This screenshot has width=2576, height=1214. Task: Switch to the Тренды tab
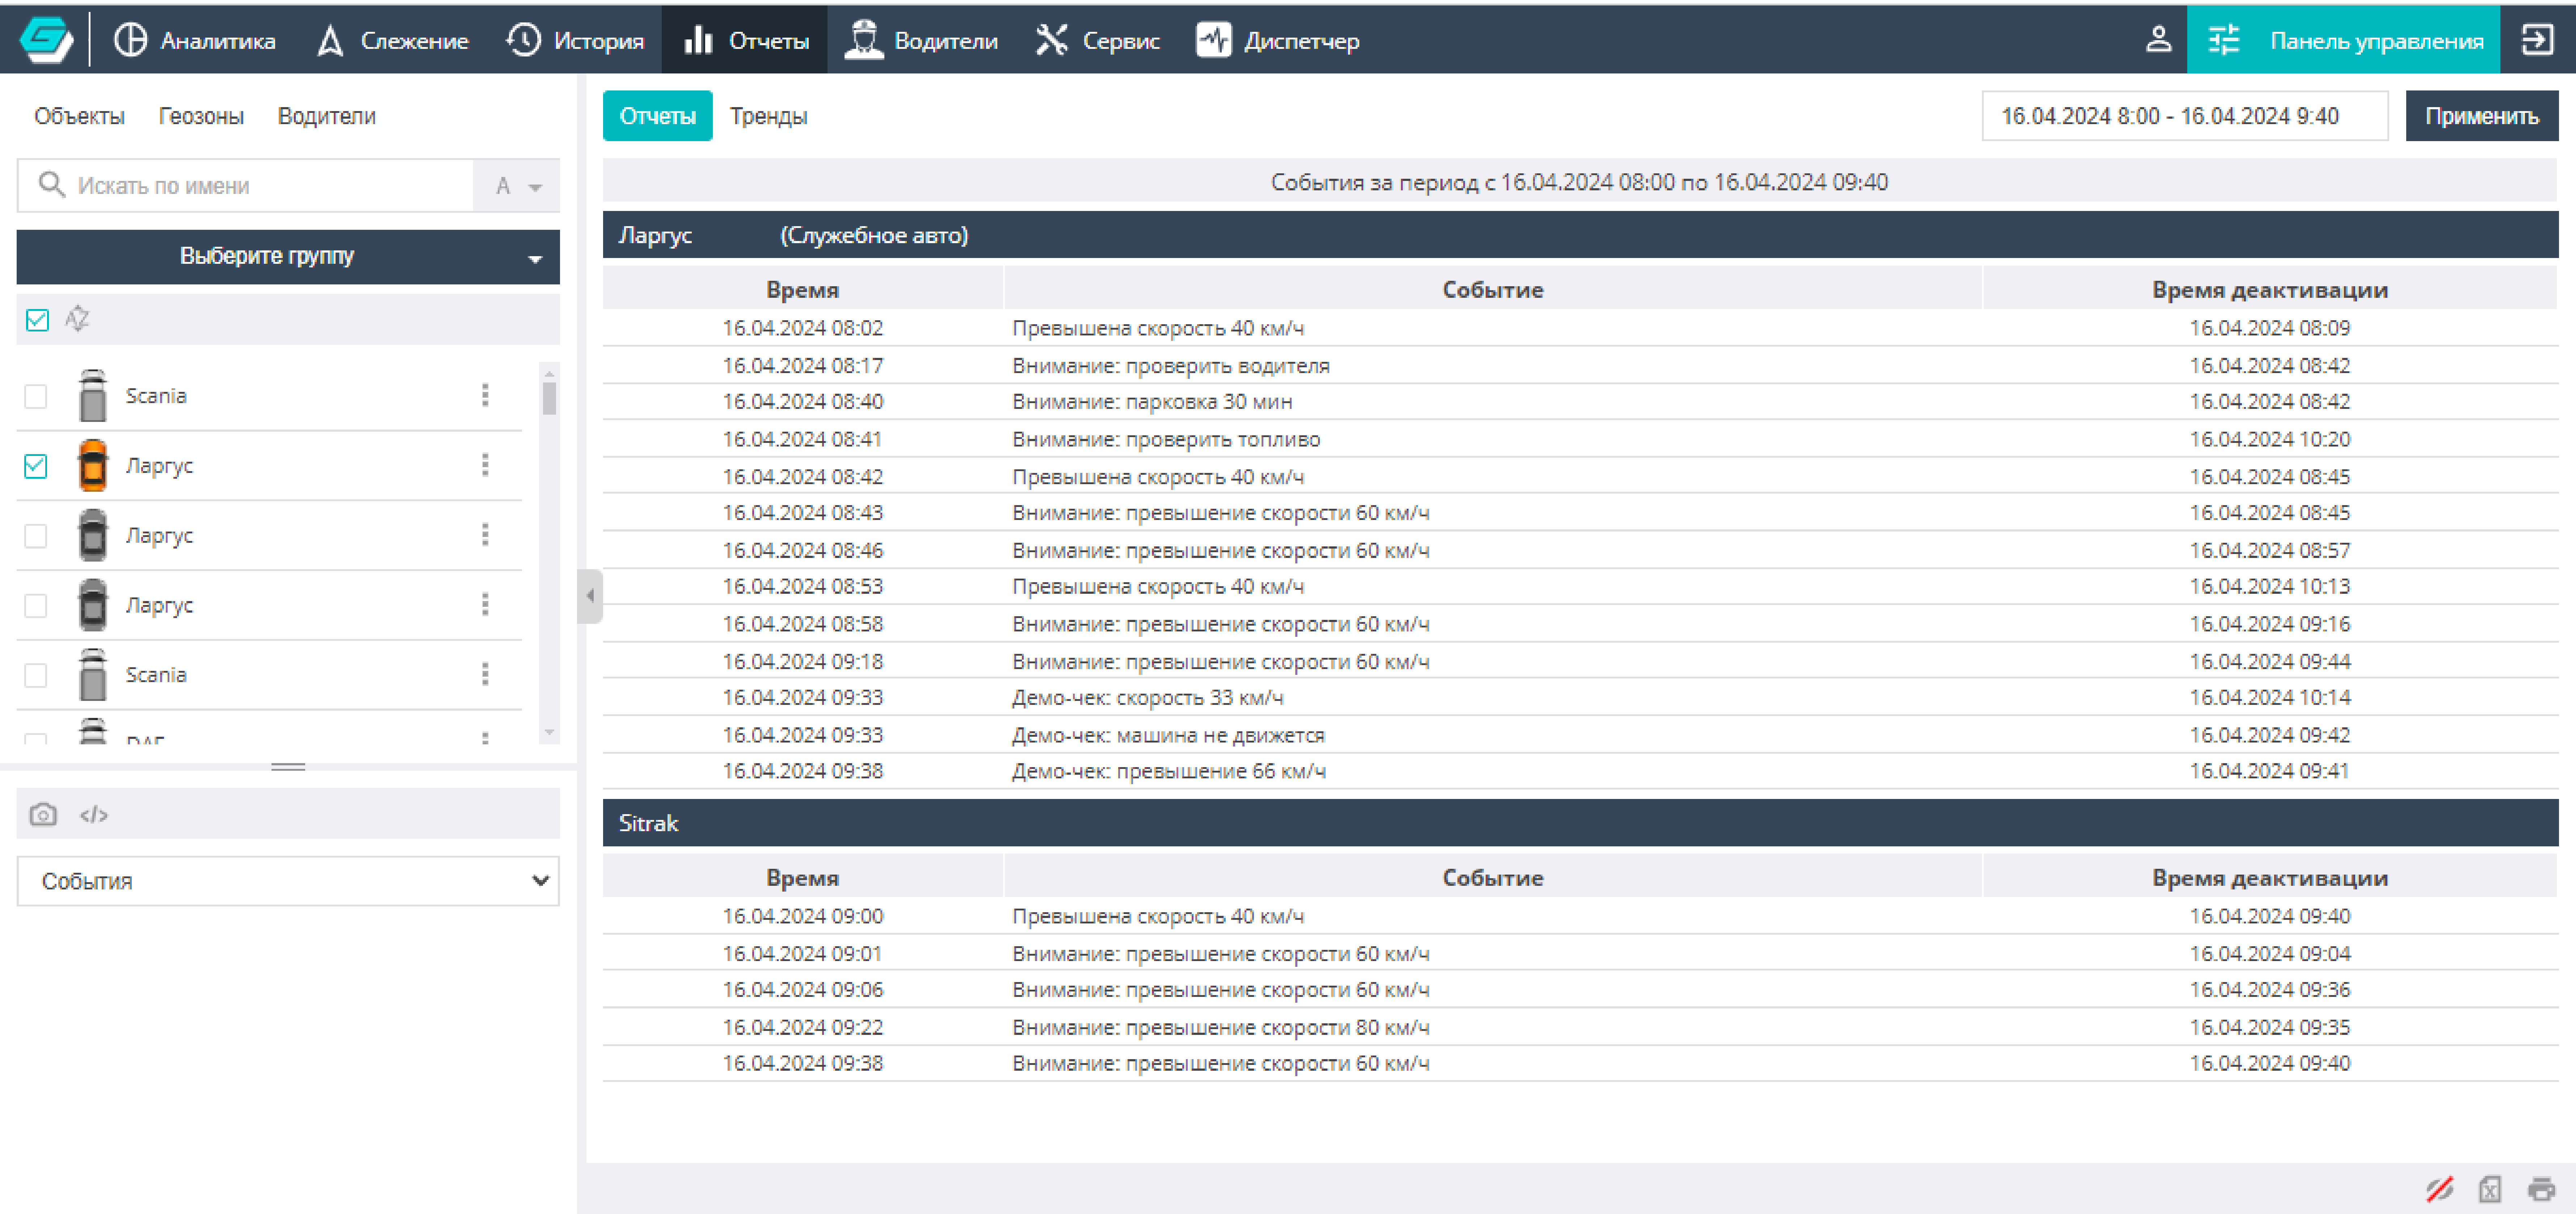(768, 116)
